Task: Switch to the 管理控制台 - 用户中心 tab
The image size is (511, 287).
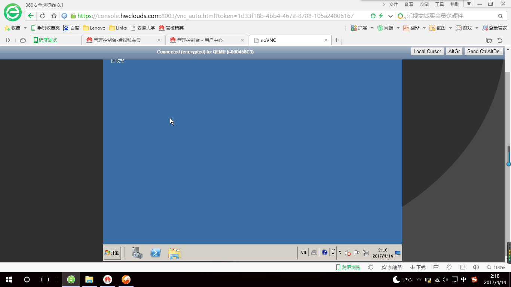Action: (207, 40)
